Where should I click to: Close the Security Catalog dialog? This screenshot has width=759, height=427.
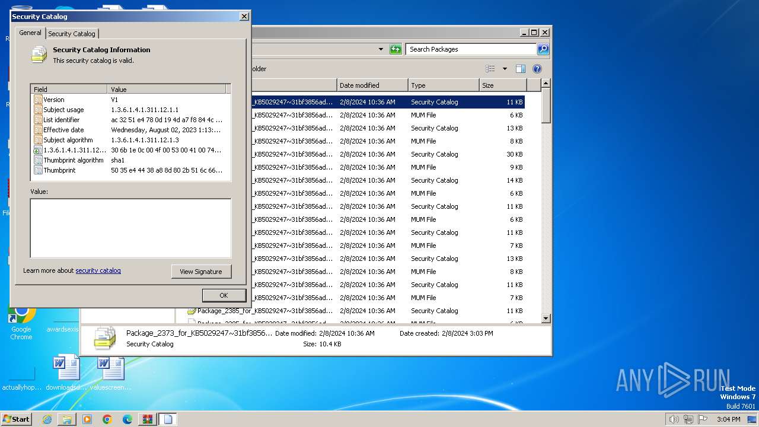tap(244, 17)
